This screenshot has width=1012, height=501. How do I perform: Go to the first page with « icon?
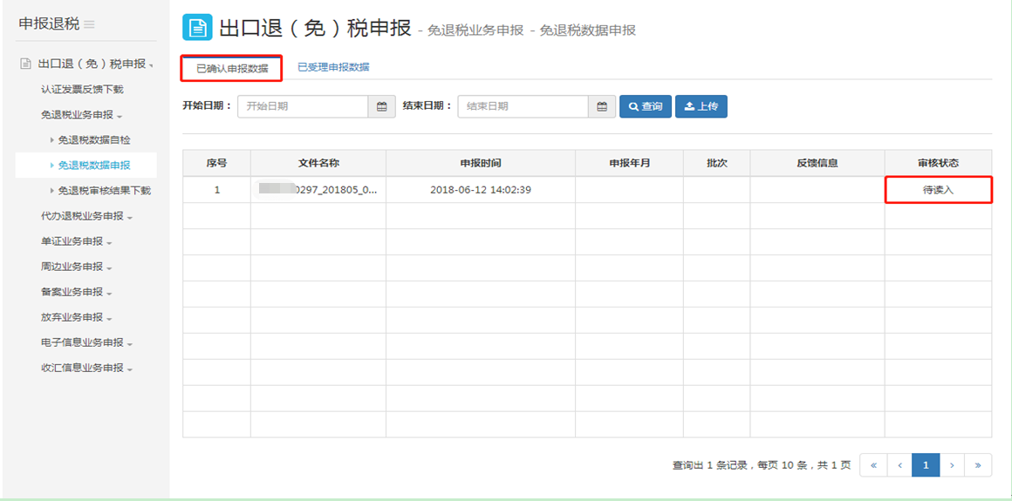click(x=873, y=465)
